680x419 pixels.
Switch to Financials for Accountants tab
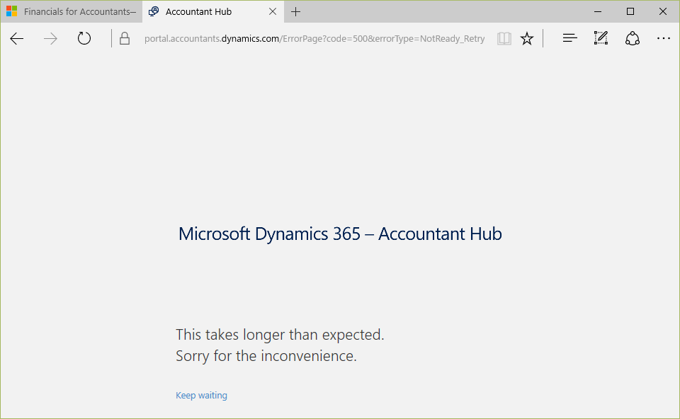[72, 12]
